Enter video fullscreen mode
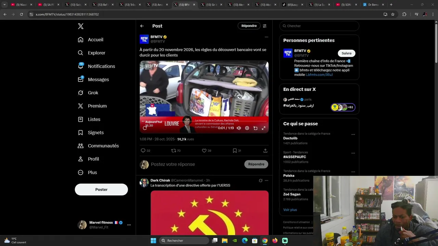Screen dimensions: 438x246 [263, 128]
